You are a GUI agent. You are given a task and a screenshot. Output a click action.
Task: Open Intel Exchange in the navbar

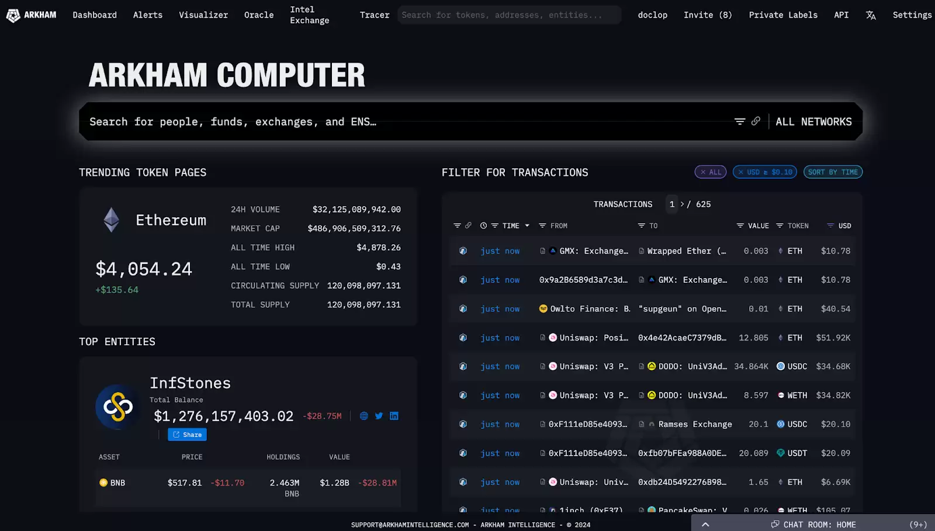pyautogui.click(x=309, y=15)
